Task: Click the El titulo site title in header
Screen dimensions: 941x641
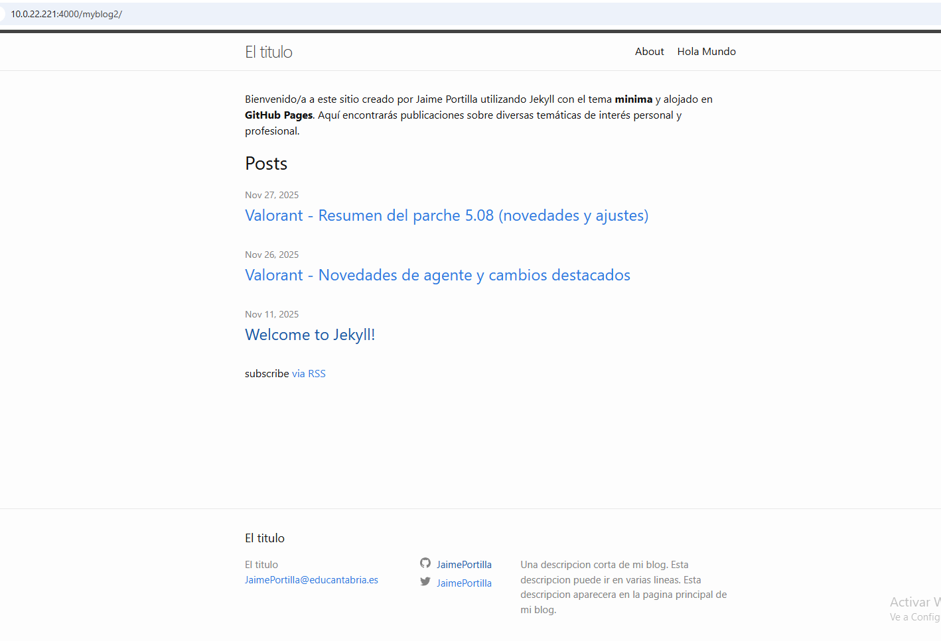Action: tap(269, 52)
